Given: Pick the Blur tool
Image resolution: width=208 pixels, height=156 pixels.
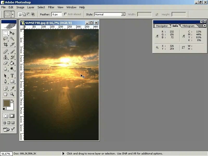Looking at the screenshot, I should [5, 69].
